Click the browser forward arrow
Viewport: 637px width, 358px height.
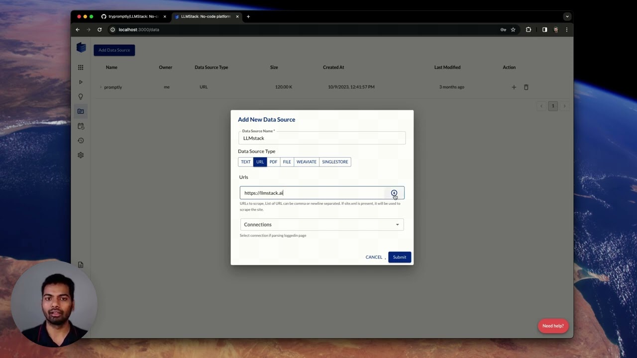[x=89, y=30]
